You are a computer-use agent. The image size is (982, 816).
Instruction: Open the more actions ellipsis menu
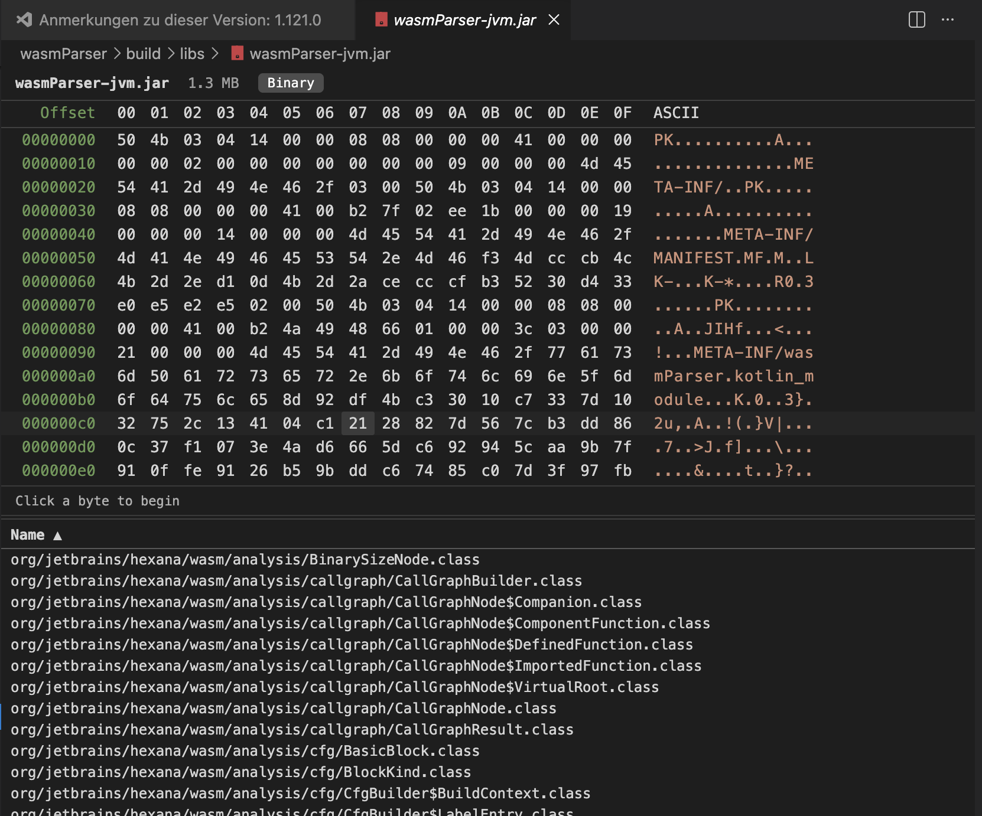click(x=948, y=19)
